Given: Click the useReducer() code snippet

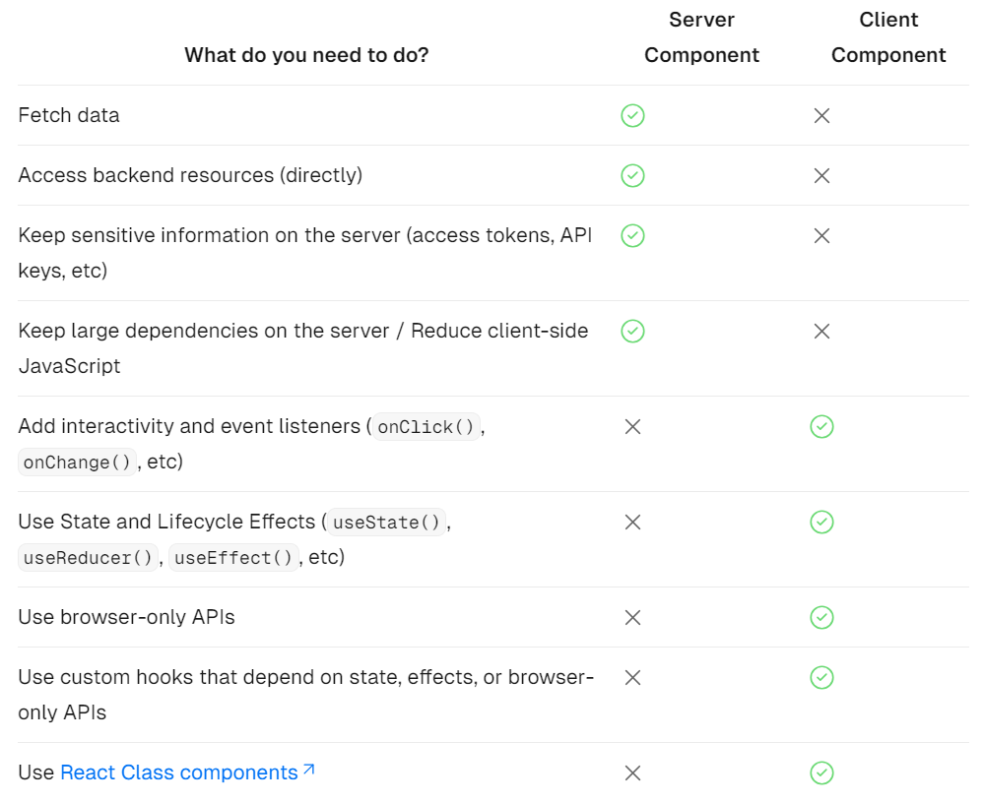Looking at the screenshot, I should point(89,558).
